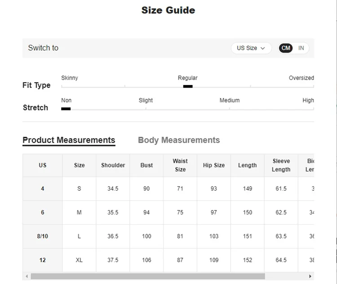Click hip value 93
This screenshot has height=284, width=337.
tap(214, 189)
